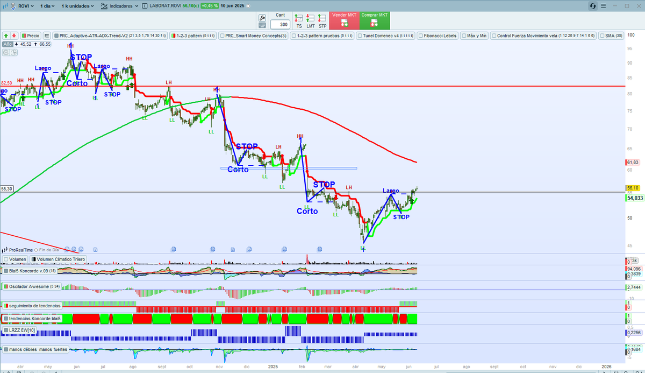Click the '2025' label on time axis
645x373 pixels.
coord(273,367)
